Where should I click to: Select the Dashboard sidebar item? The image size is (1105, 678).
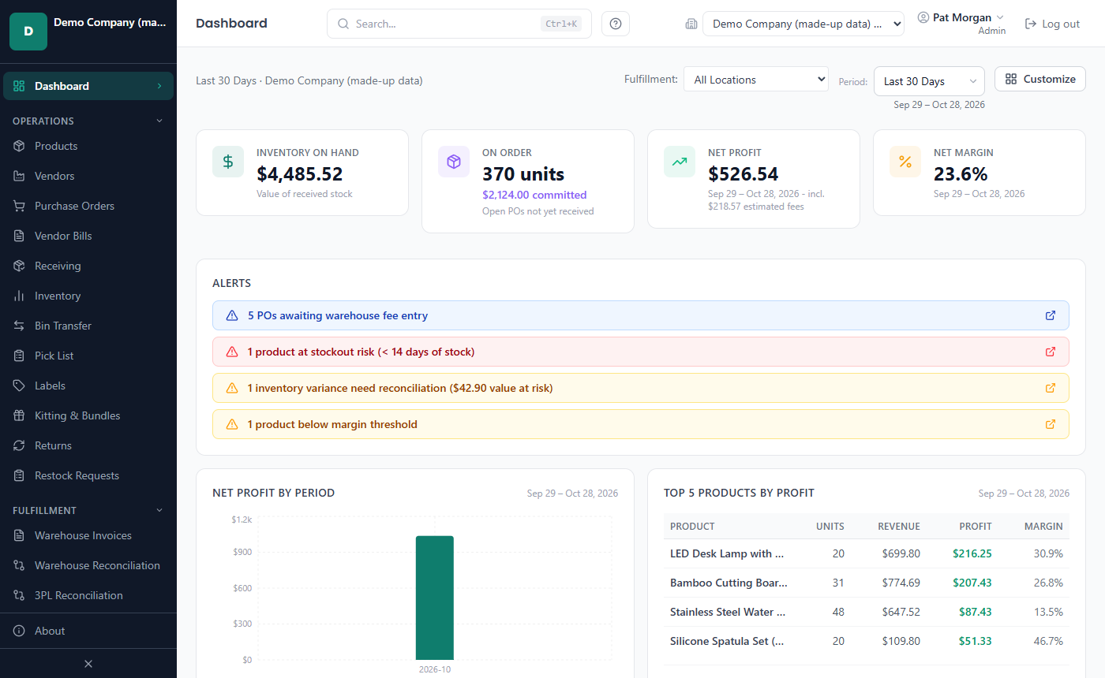88,86
